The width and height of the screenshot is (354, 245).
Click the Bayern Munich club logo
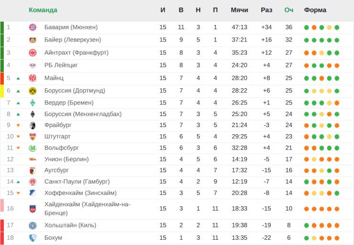(33, 27)
